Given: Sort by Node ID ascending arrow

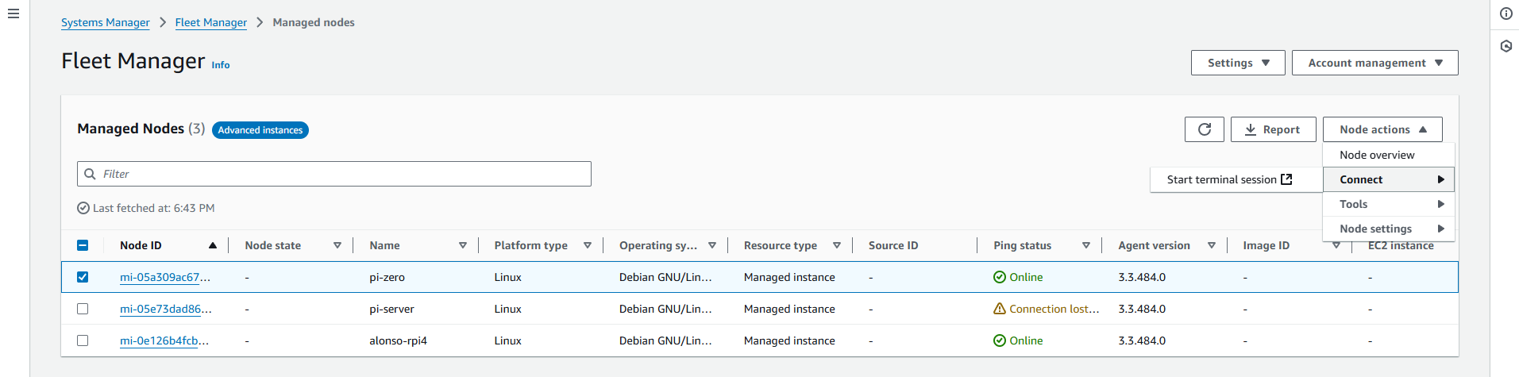Looking at the screenshot, I should (x=213, y=245).
